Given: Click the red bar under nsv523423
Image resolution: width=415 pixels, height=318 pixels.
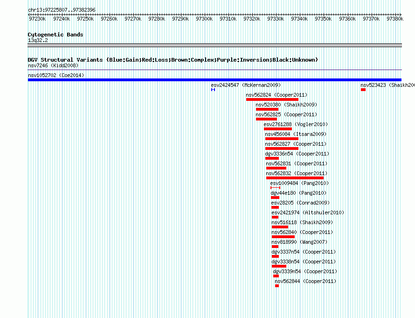Looking at the screenshot, I should 363,90.
